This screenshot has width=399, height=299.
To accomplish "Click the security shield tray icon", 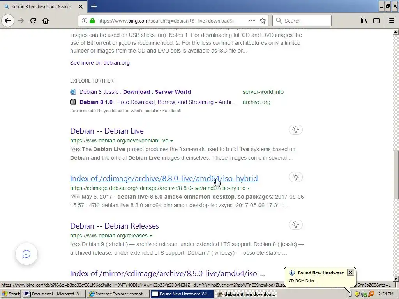I will (x=357, y=294).
